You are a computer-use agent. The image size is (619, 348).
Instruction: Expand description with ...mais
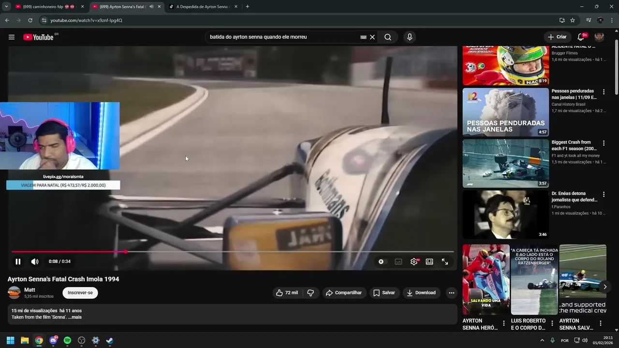pyautogui.click(x=75, y=317)
